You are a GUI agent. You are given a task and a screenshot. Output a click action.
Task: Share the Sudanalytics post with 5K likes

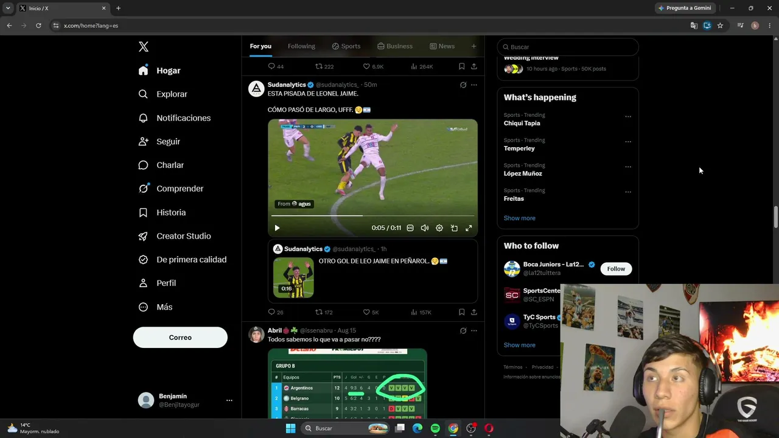(473, 312)
